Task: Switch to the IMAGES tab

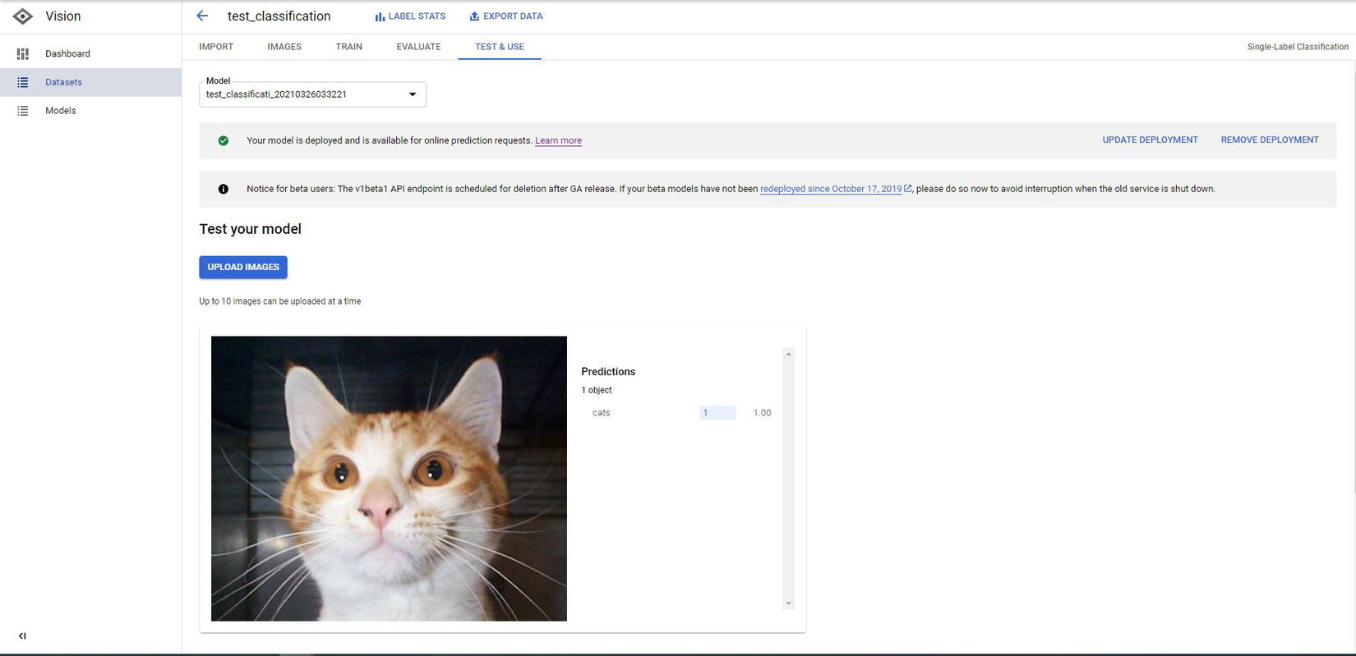Action: [x=284, y=47]
